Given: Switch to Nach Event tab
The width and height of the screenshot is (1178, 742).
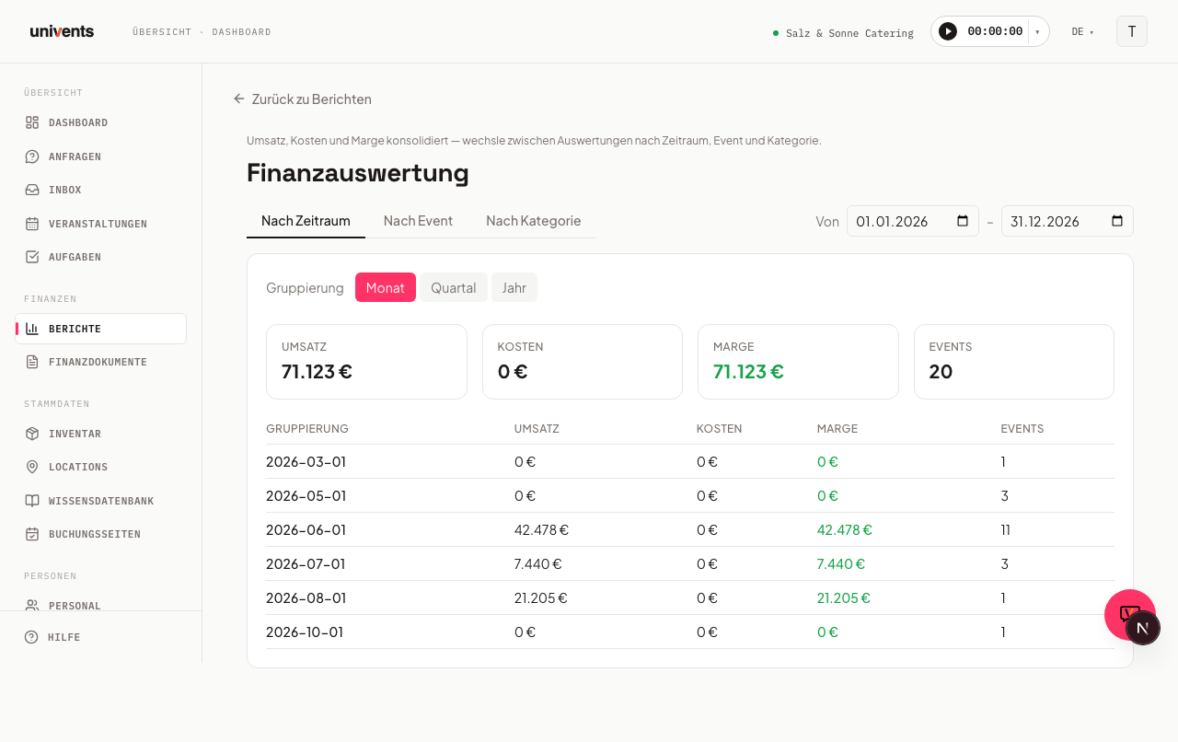Looking at the screenshot, I should coord(418,221).
